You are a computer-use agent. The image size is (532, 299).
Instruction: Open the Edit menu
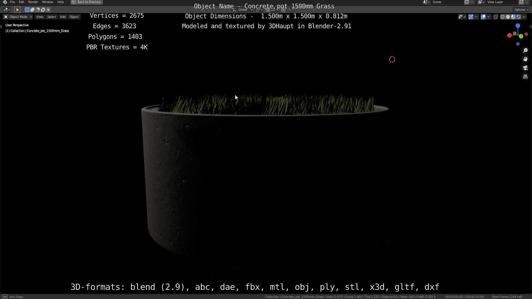click(x=21, y=2)
